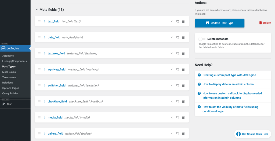
Task: Select the test post type menu
Action: pyautogui.click(x=9, y=104)
